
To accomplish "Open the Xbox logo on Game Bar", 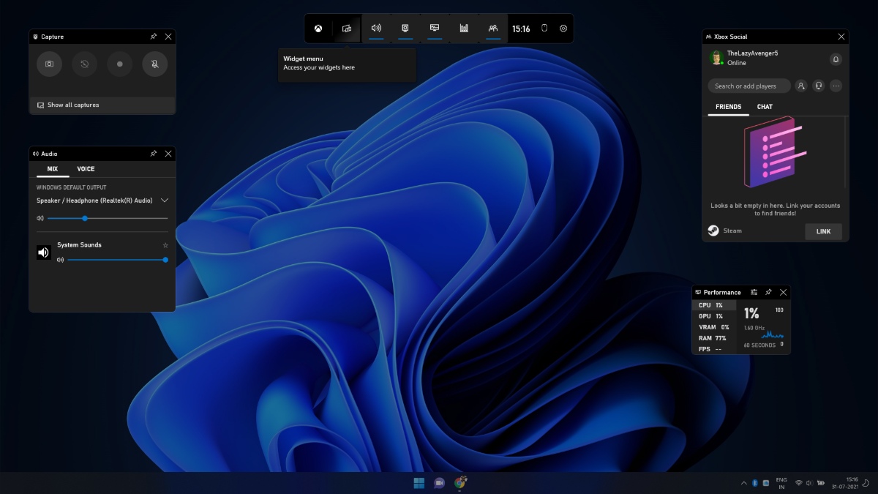I will [x=318, y=29].
